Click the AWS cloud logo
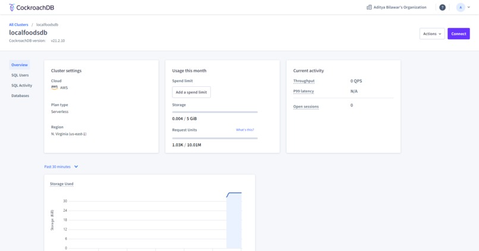 coord(54,87)
